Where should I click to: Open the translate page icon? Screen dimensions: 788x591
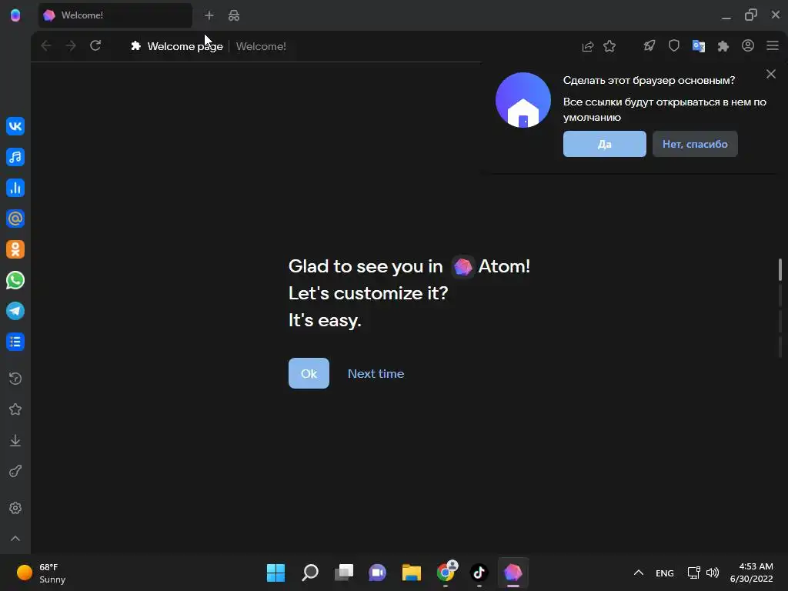[699, 46]
